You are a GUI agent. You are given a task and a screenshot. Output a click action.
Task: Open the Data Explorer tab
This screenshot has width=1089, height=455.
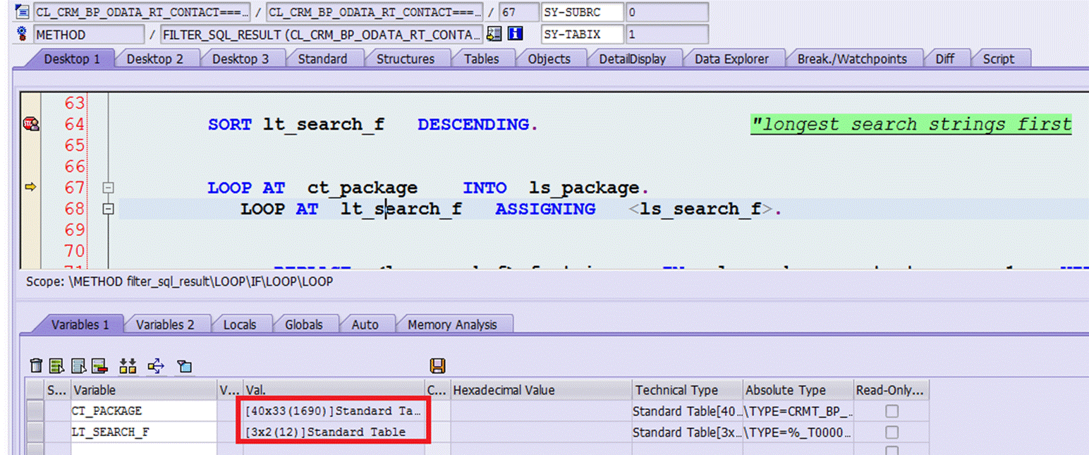point(731,59)
